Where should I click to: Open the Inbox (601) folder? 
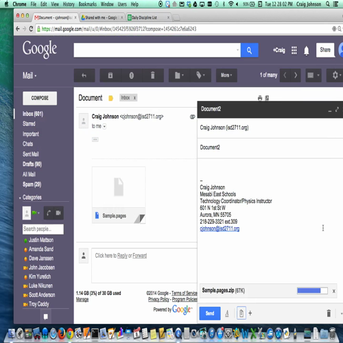(x=33, y=114)
